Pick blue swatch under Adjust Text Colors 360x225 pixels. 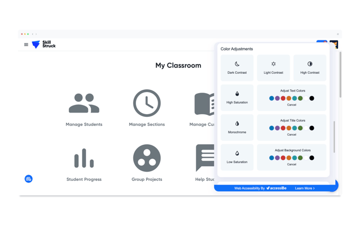tap(271, 99)
